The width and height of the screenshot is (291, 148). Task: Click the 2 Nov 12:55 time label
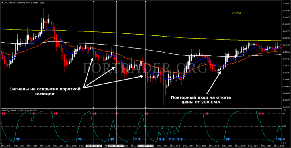71,146
